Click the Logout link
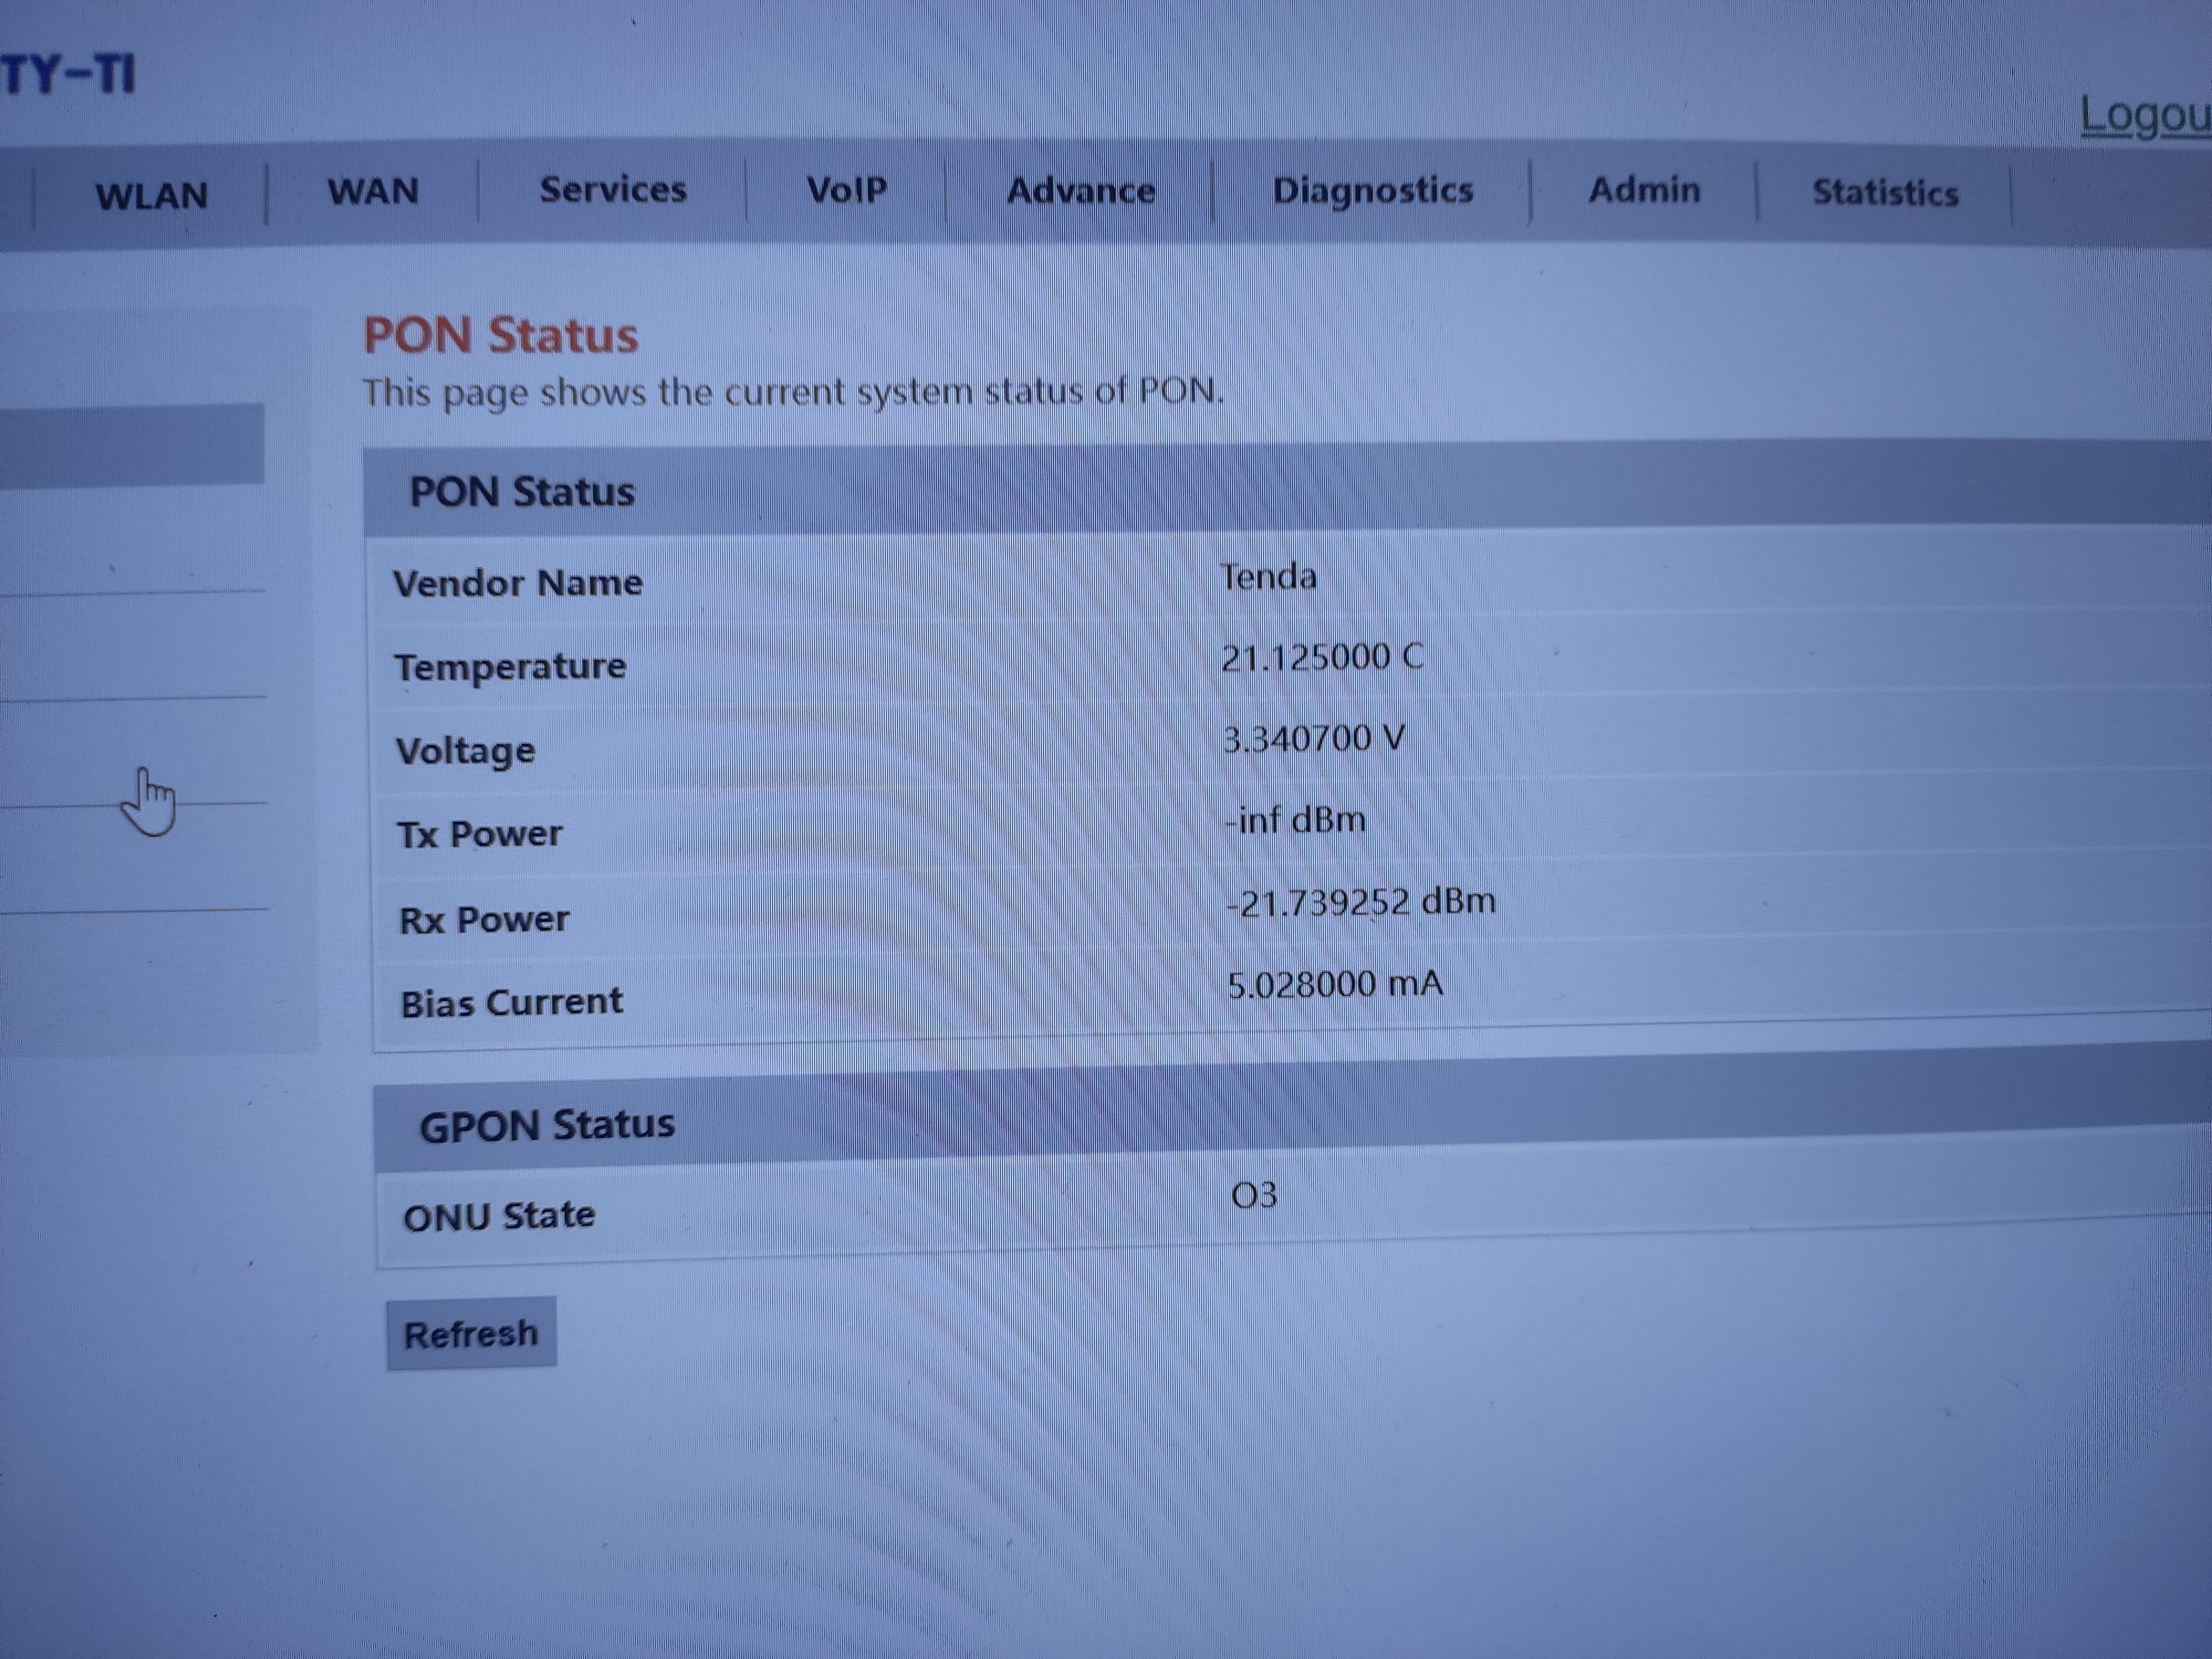 (x=2144, y=116)
